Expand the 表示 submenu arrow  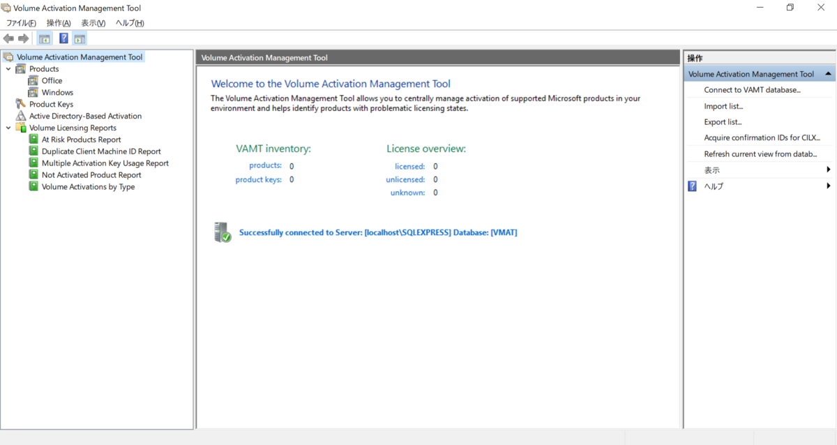pos(829,170)
